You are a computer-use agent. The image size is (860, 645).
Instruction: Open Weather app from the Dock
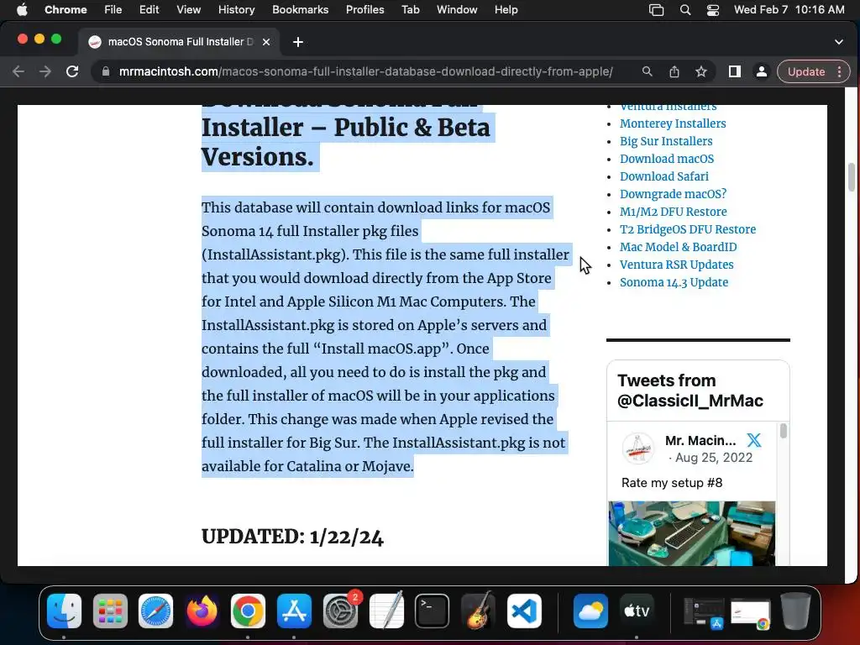coord(590,611)
